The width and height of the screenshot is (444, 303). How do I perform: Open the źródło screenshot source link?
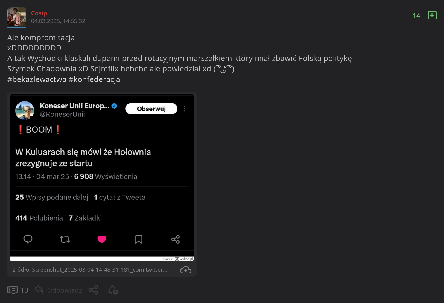point(91,270)
